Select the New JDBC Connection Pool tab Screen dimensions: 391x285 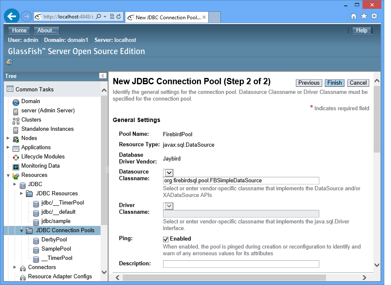click(166, 18)
